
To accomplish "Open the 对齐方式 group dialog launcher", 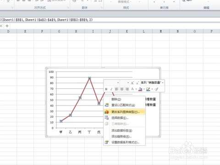I will pos(68,8).
